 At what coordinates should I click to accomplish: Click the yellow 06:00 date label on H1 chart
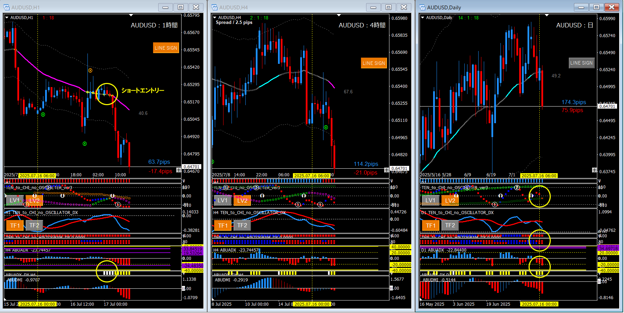(x=37, y=176)
